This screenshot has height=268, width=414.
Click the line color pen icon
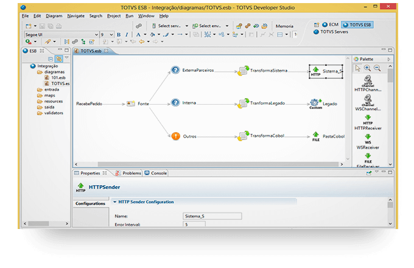(166, 35)
